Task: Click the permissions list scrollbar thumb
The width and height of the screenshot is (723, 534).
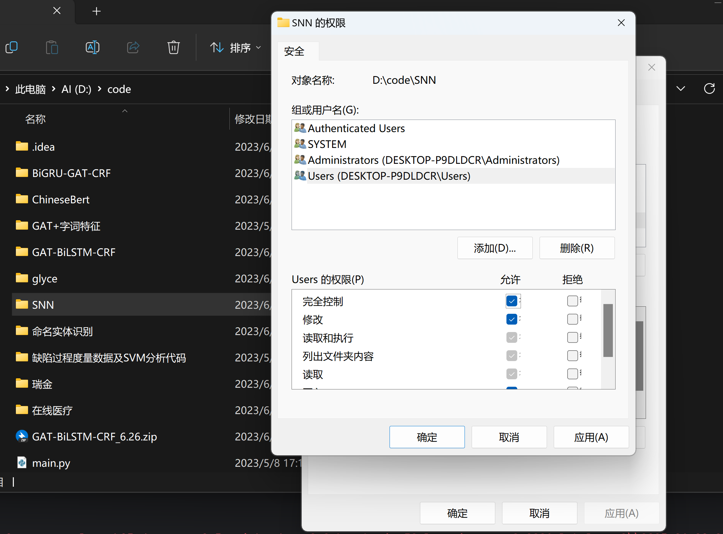Action: pyautogui.click(x=608, y=330)
